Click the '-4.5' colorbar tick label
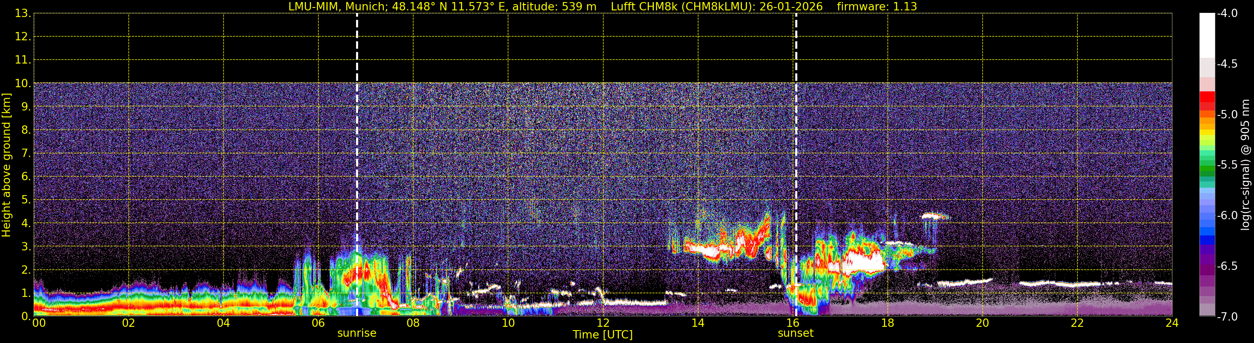The image size is (1254, 343). click(1227, 64)
